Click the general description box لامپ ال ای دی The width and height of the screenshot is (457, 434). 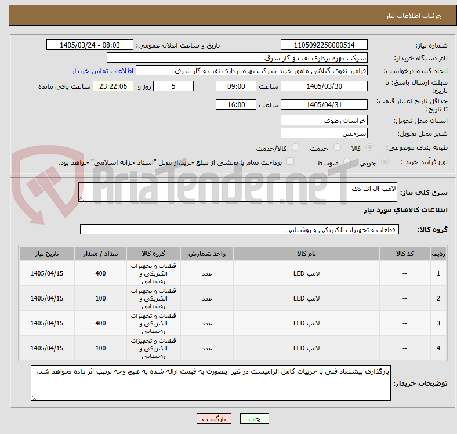238,192
